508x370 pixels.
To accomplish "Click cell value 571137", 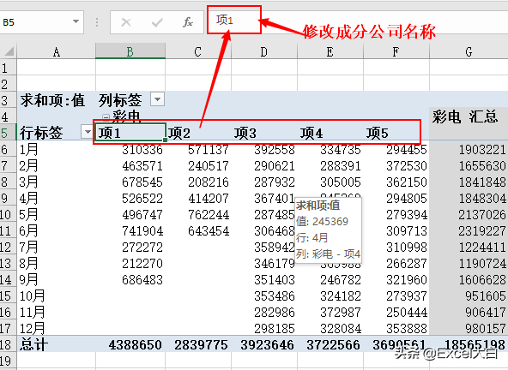I will point(209,150).
